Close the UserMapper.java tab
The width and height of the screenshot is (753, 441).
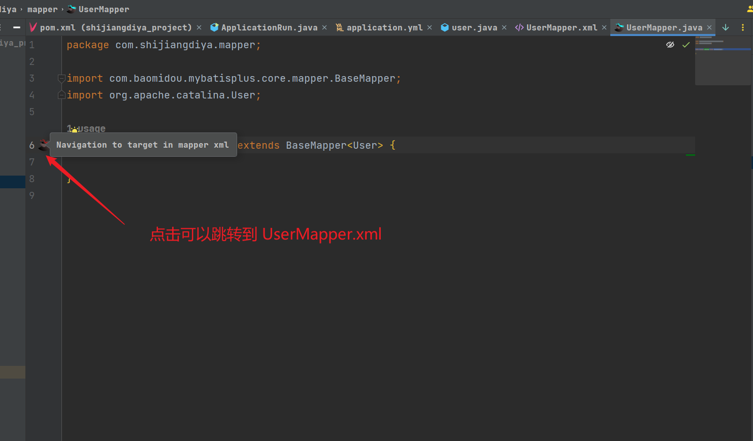[x=709, y=27]
